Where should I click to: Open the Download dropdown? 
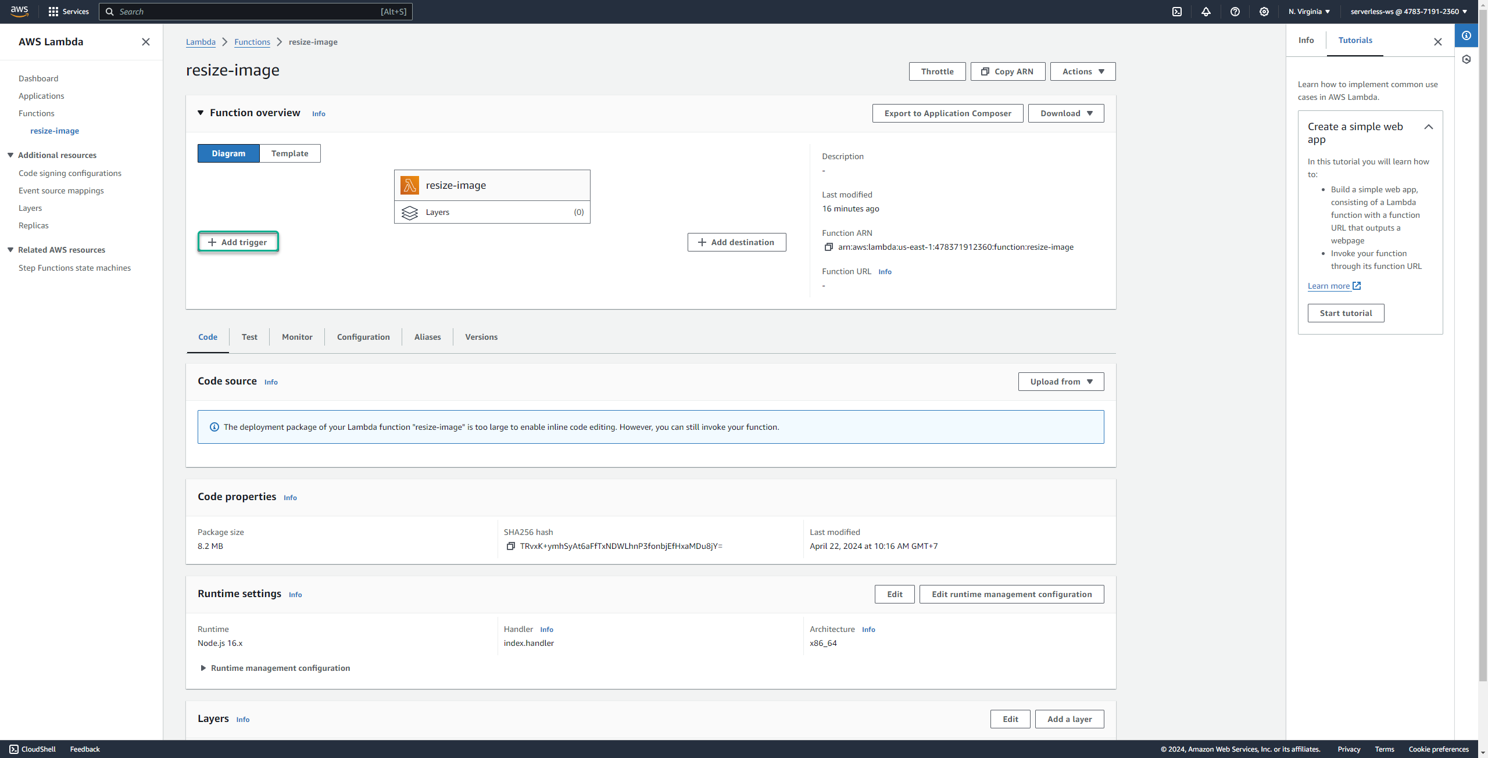1066,113
